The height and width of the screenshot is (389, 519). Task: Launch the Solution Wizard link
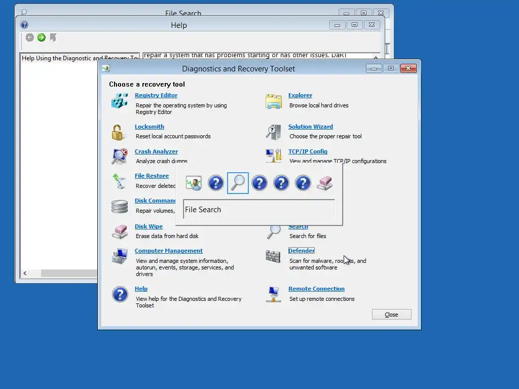pyautogui.click(x=311, y=127)
